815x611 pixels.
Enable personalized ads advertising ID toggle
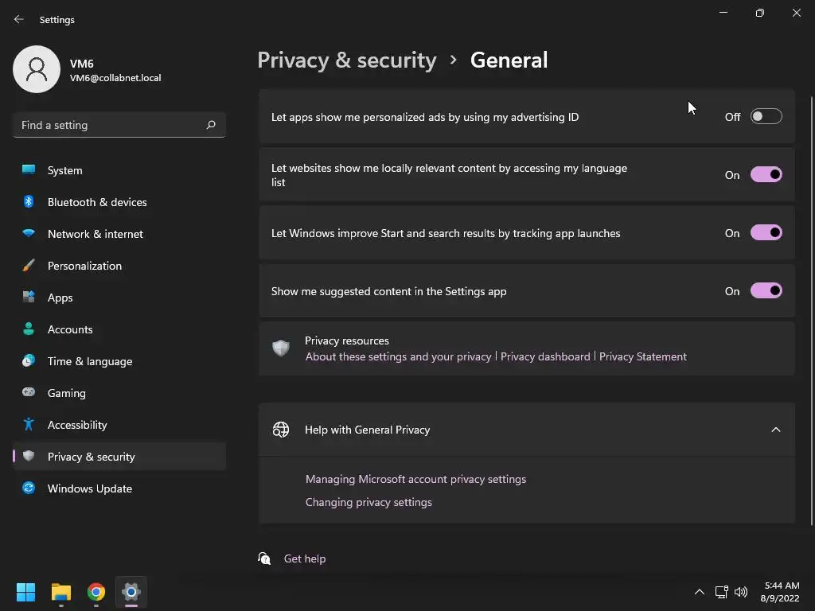click(766, 117)
